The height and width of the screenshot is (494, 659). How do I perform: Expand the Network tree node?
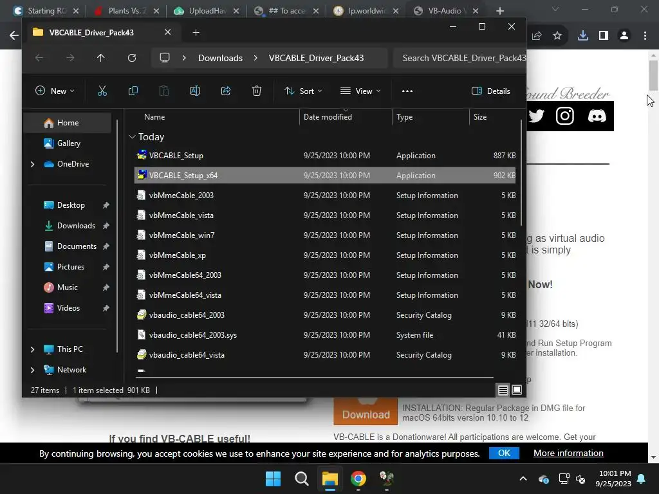tap(32, 370)
